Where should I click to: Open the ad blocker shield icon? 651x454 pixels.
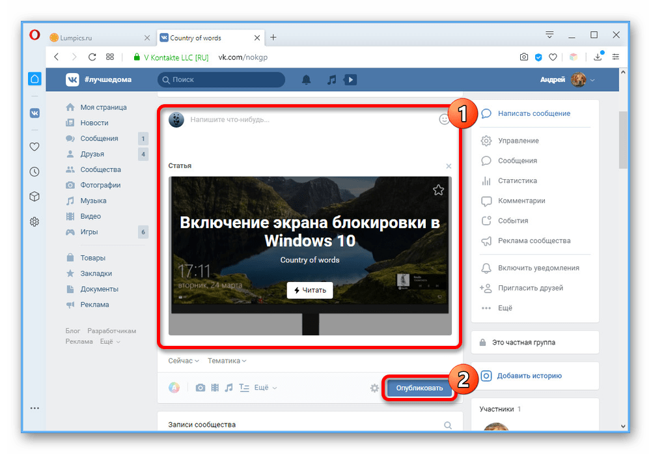[538, 57]
